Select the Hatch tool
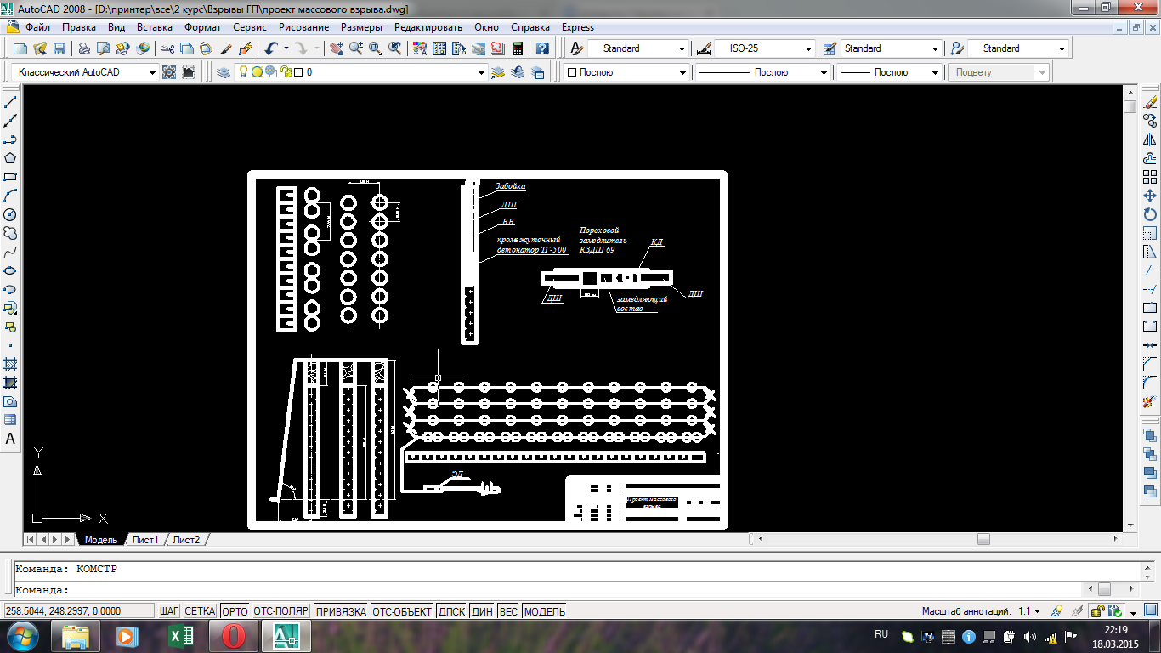 pos(11,364)
